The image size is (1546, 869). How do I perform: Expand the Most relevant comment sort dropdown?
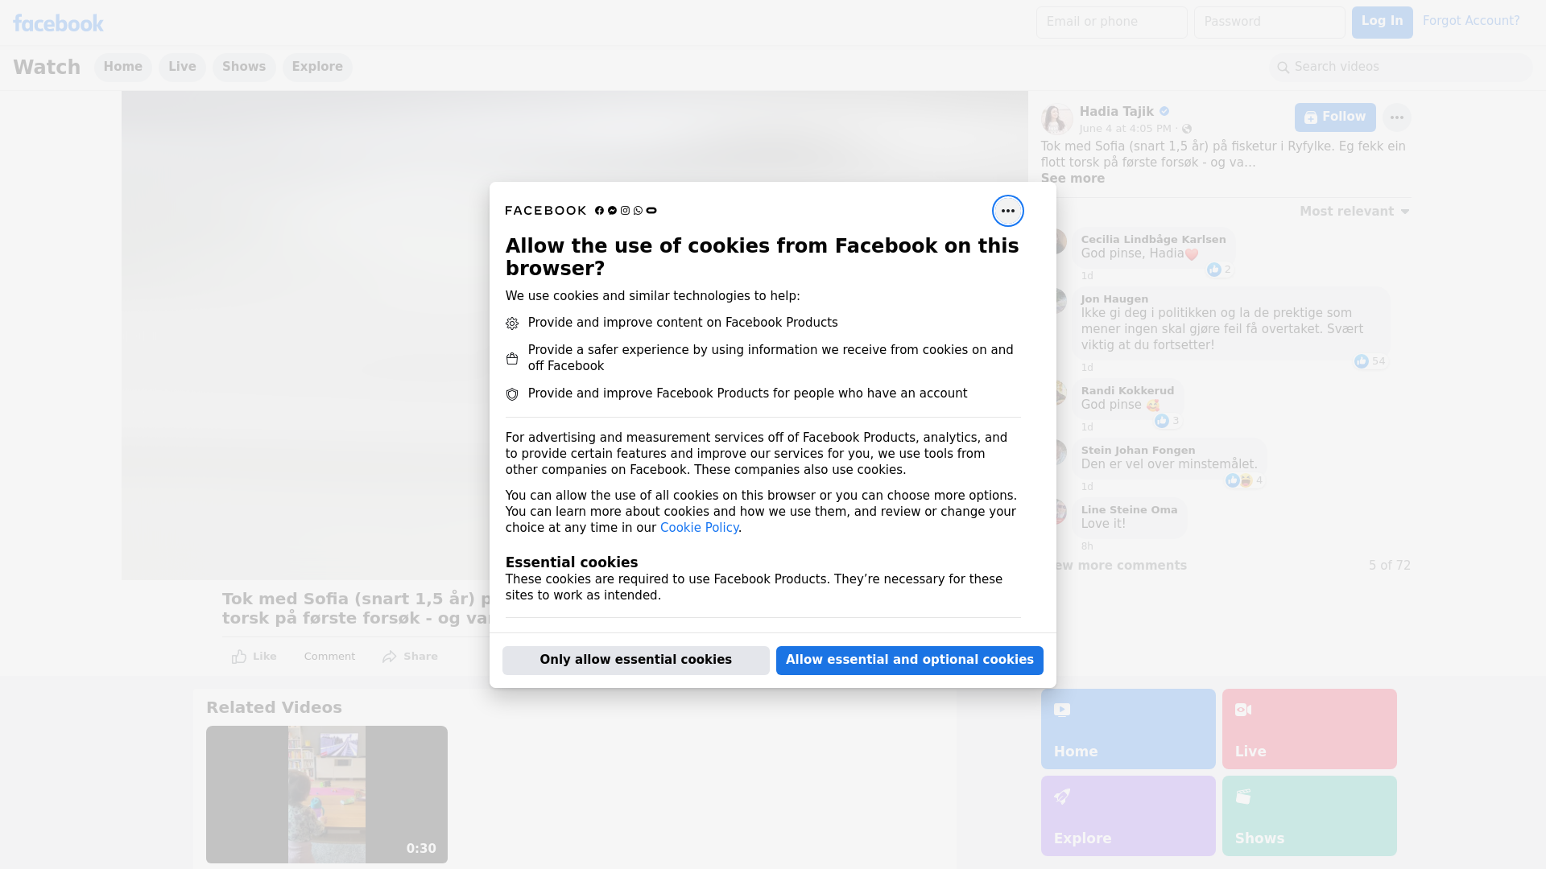pyautogui.click(x=1354, y=212)
